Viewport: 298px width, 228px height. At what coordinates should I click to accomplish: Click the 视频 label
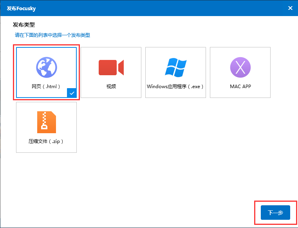(x=111, y=87)
